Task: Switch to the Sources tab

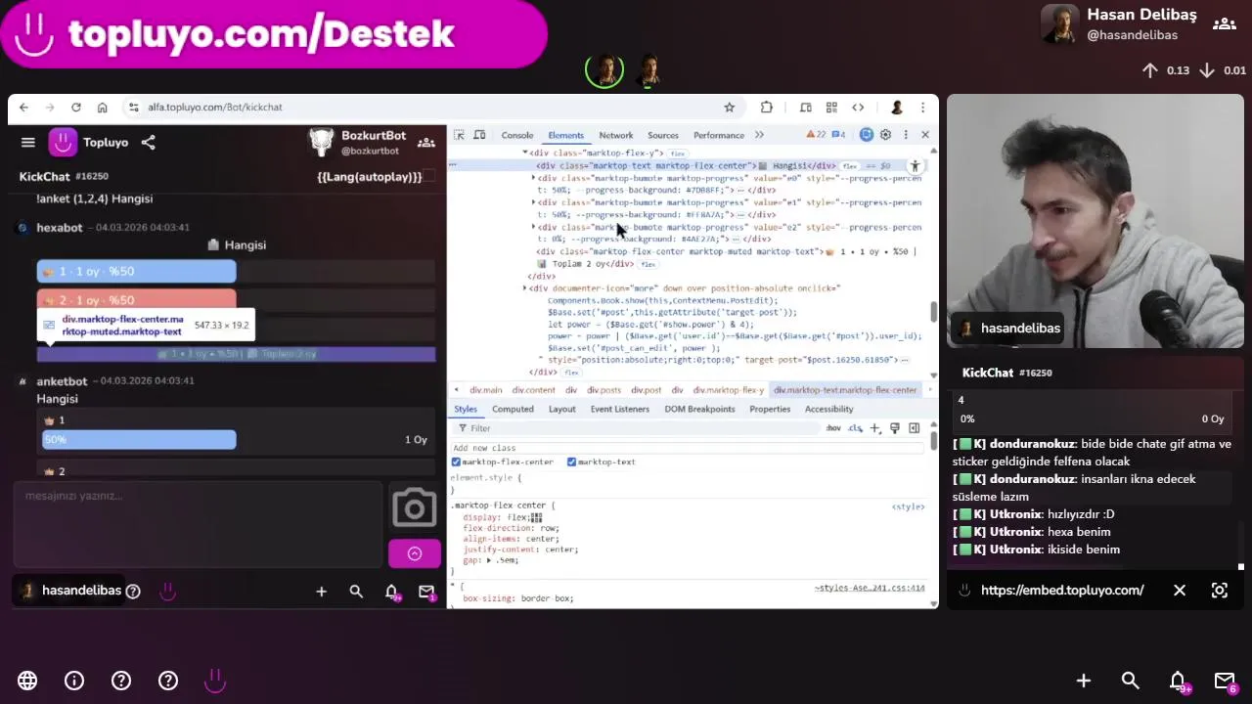Action: point(663,135)
